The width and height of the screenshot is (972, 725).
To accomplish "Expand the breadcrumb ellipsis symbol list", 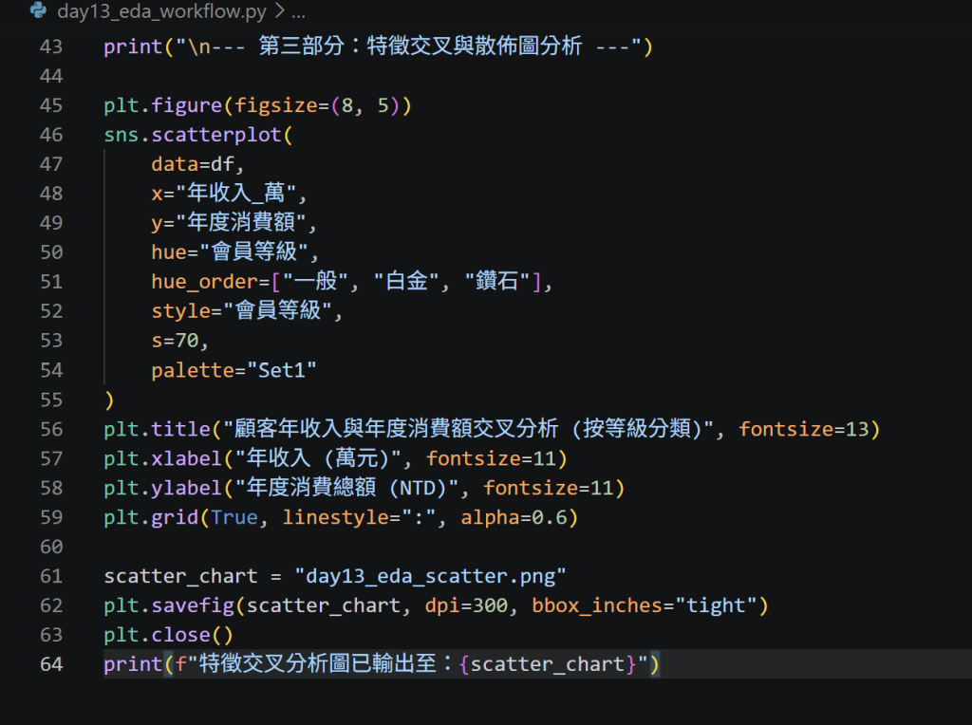I will point(298,11).
